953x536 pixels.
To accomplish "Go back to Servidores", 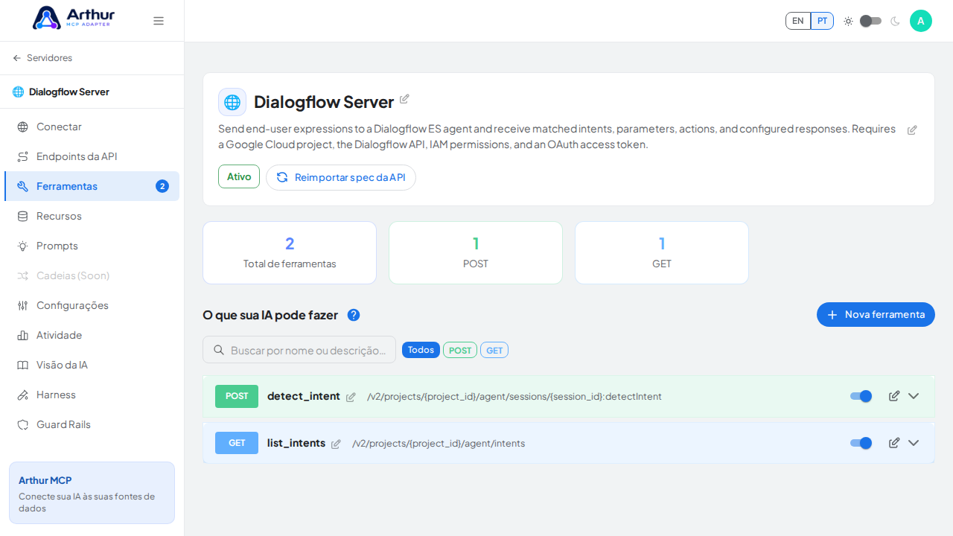I will pyautogui.click(x=42, y=58).
